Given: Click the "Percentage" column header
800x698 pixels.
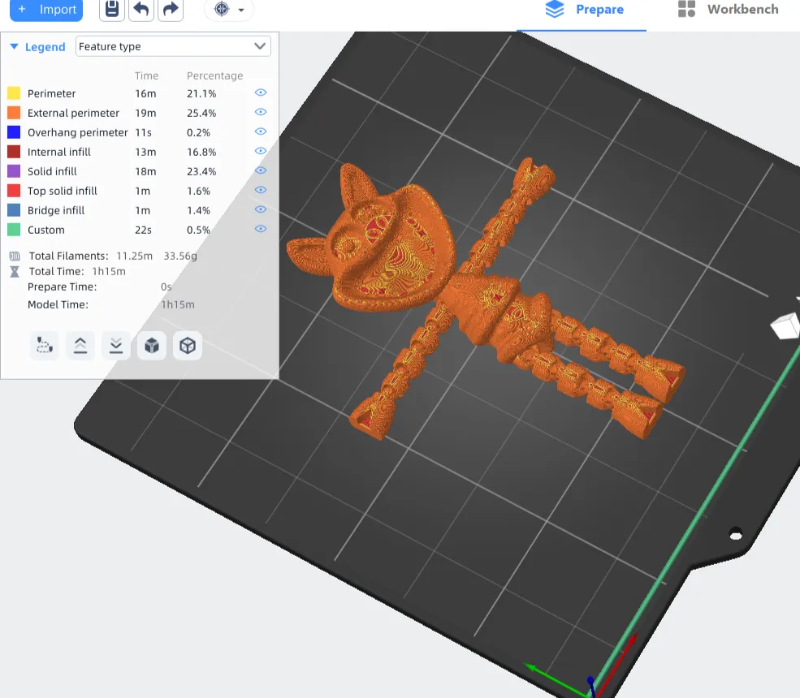Looking at the screenshot, I should (214, 75).
